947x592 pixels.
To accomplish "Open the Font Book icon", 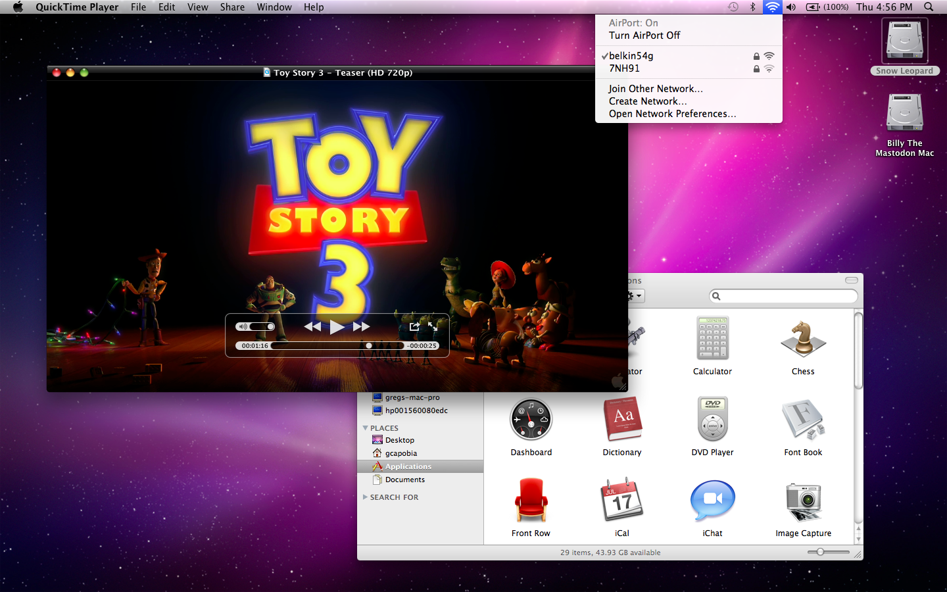I will click(803, 419).
